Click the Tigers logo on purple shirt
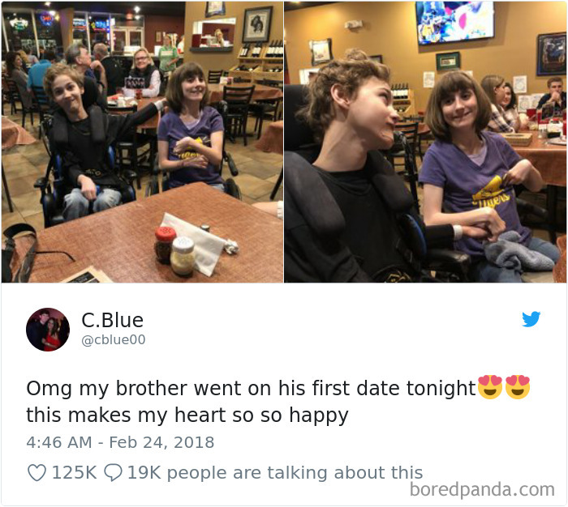The image size is (568, 507). tap(491, 194)
